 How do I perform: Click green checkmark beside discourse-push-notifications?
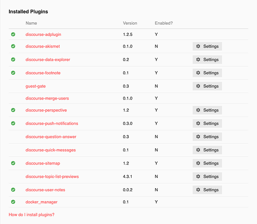point(13,123)
